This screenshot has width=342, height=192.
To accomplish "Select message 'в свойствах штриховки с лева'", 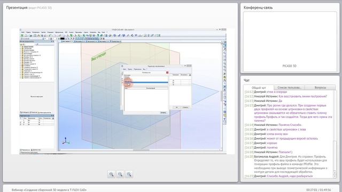I will [x=286, y=129].
